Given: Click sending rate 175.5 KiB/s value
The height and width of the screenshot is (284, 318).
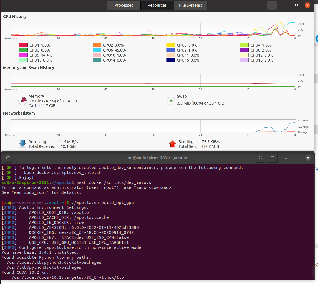Looking at the screenshot, I should (210, 142).
